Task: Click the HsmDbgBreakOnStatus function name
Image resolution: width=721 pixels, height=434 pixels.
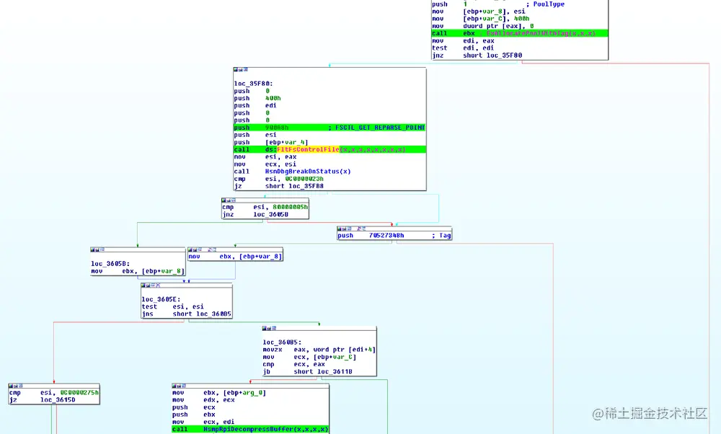Action: 303,172
